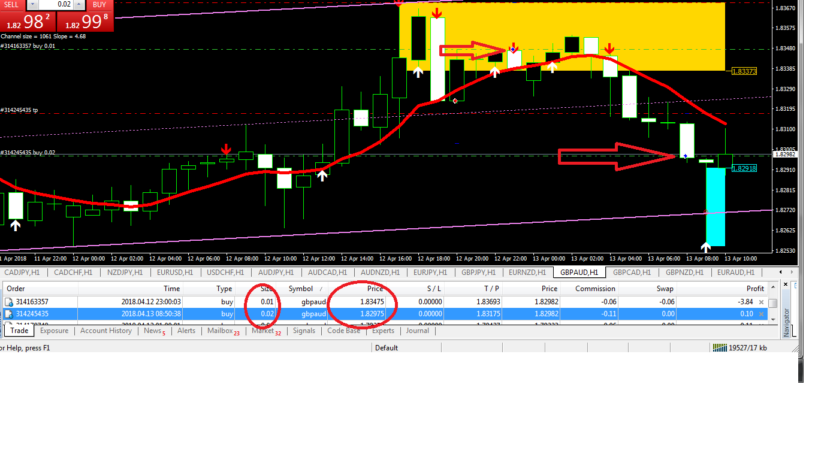This screenshot has height=460, width=815.
Task: Open the Account History tab
Action: pyautogui.click(x=105, y=331)
